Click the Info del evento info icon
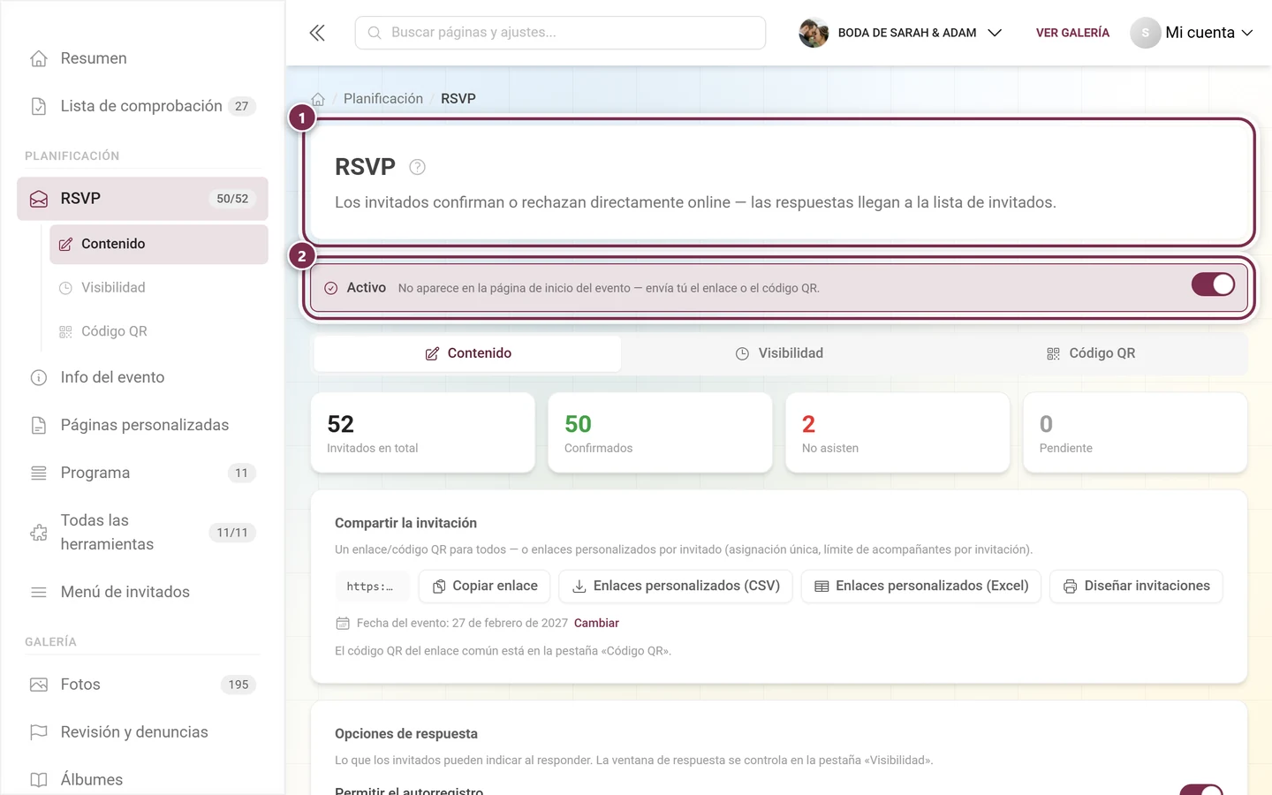This screenshot has width=1272, height=795. point(39,377)
